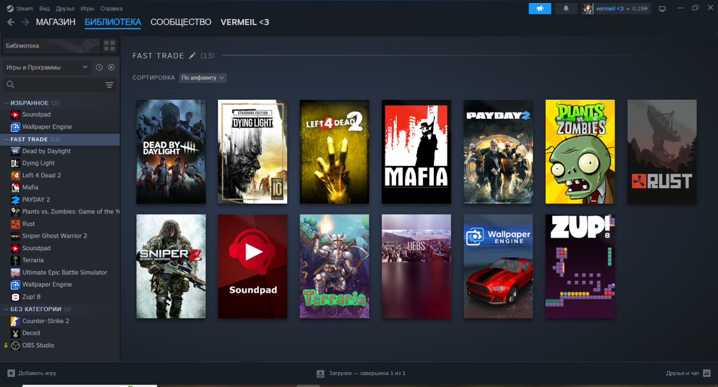Image resolution: width=718 pixels, height=387 pixels.
Task: Click the Steam logo menu
Action: pos(20,8)
